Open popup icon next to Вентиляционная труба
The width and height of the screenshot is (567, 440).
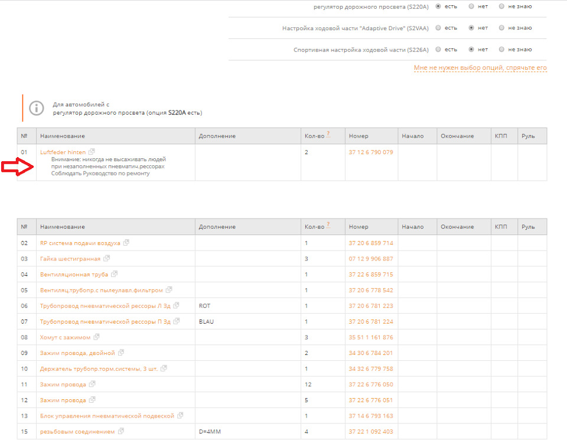point(115,274)
